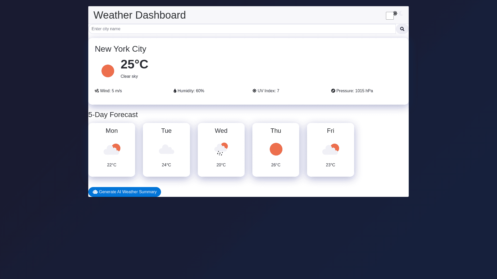Click the Weather Dashboard title
This screenshot has height=279, width=497.
pos(140,15)
